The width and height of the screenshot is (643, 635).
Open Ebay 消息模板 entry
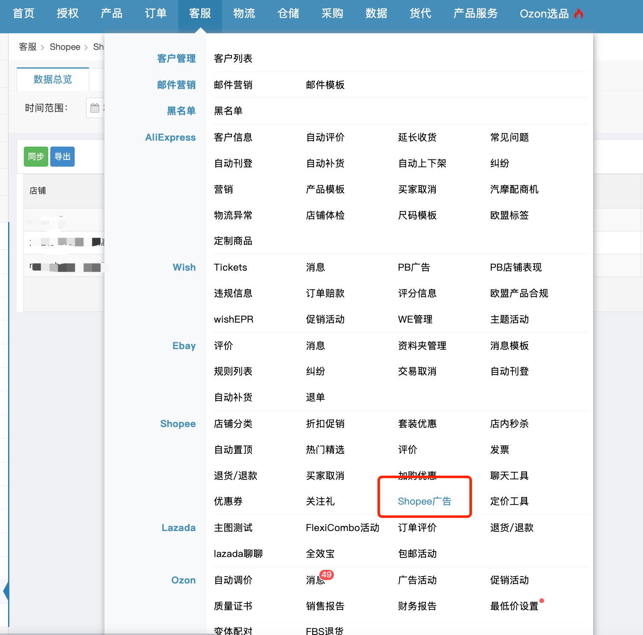click(510, 346)
